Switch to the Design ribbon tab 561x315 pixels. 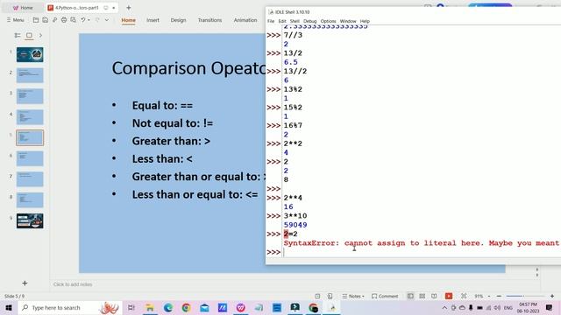click(x=178, y=20)
